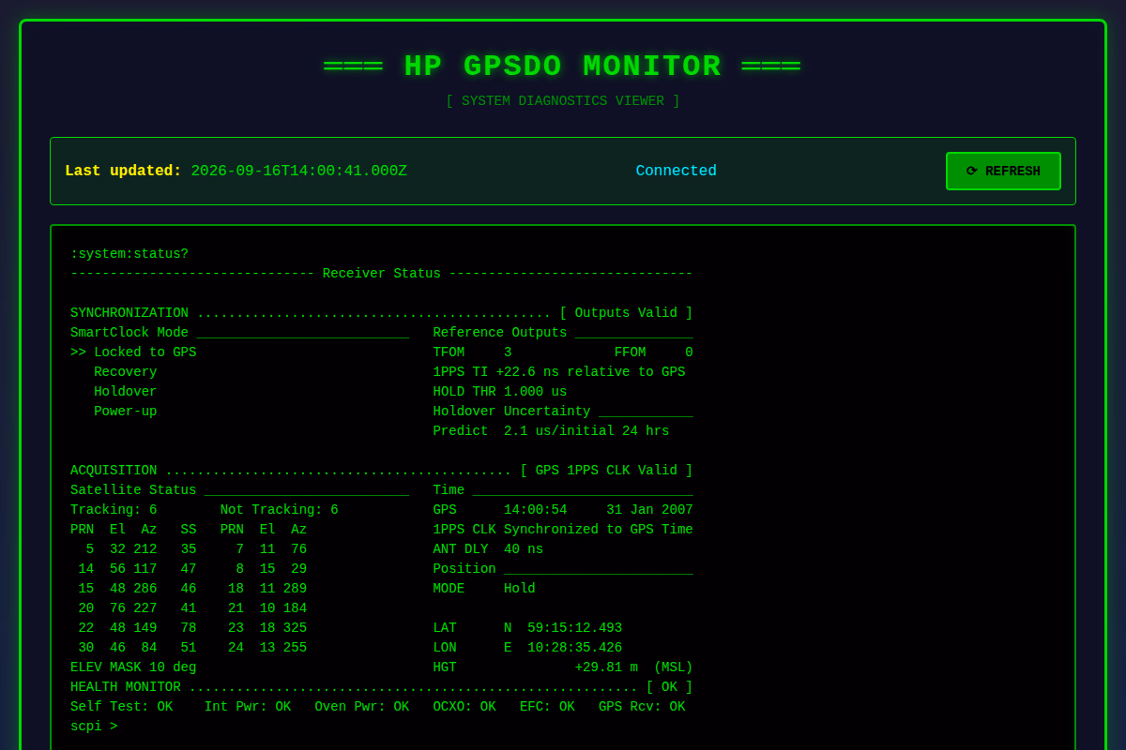Click not-tracked satellite row PRN 23
Viewport: 1126px width, 750px height.
click(267, 628)
